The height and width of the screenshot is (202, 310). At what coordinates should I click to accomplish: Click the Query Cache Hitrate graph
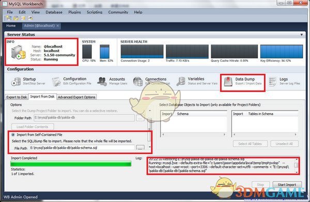[235, 52]
